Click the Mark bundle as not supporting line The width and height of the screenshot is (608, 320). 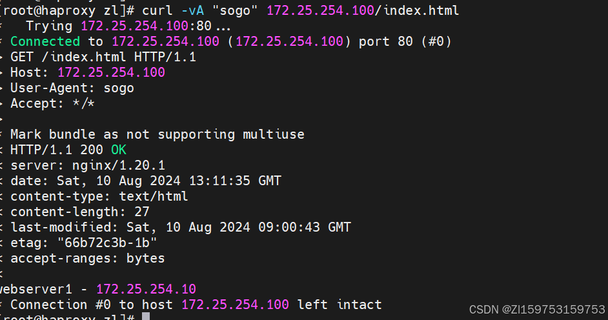(157, 134)
